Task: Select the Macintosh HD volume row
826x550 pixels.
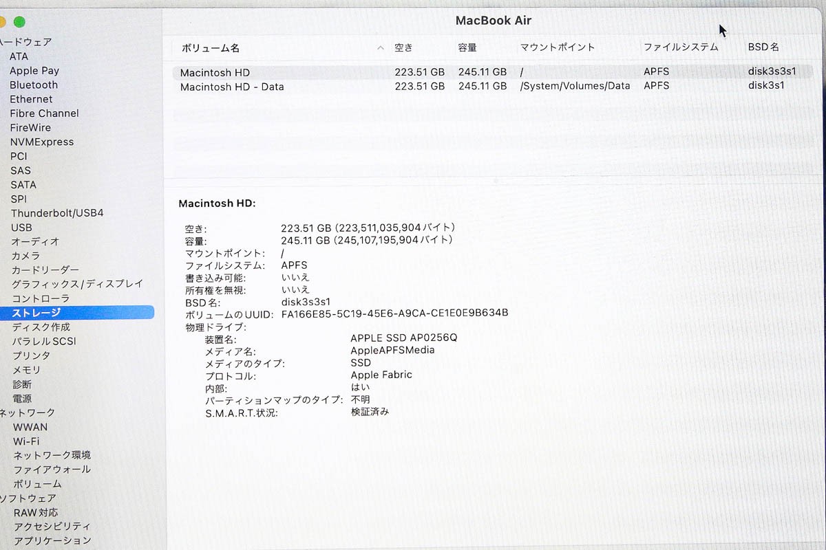Action: pos(492,72)
